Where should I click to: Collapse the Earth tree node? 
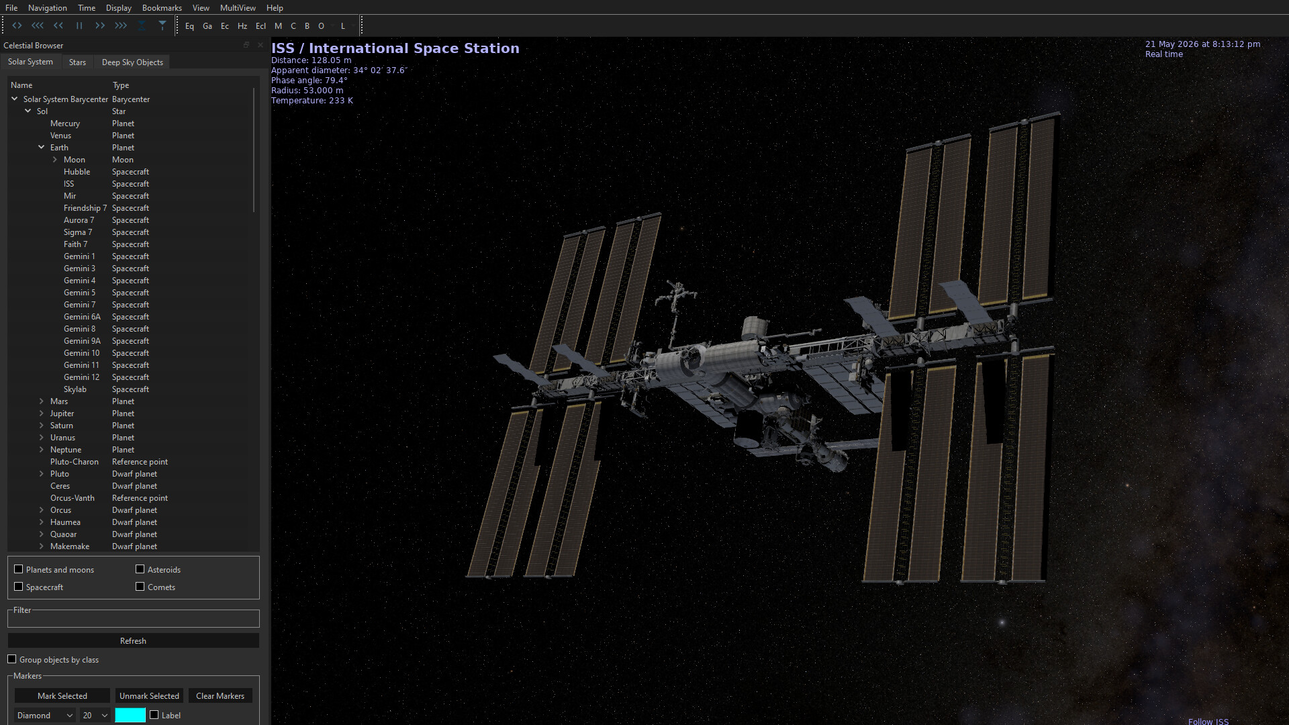(42, 147)
